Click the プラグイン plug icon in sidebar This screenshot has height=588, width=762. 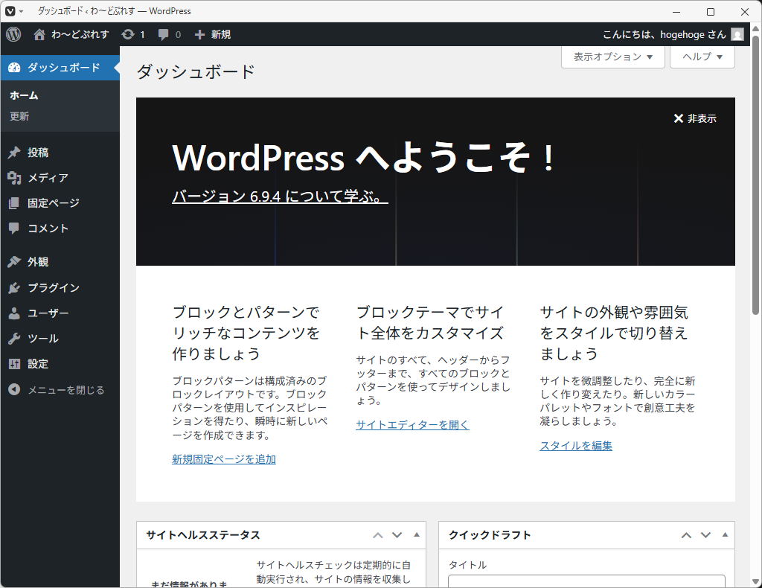click(14, 288)
